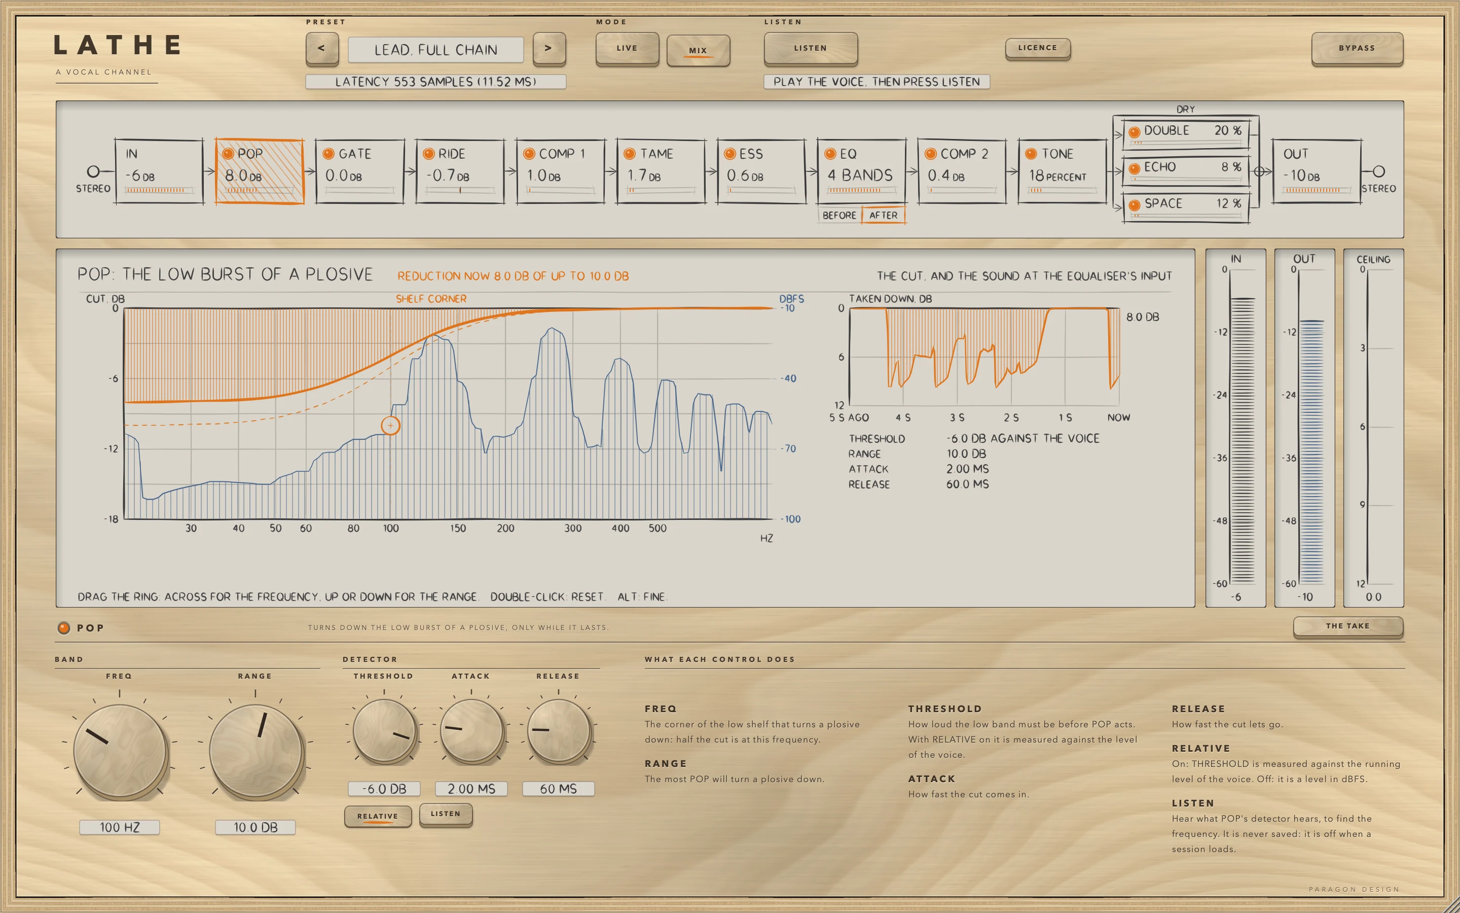Toggle the POP module power LED in the chain
Screen dimensions: 1460x913
(x=228, y=154)
